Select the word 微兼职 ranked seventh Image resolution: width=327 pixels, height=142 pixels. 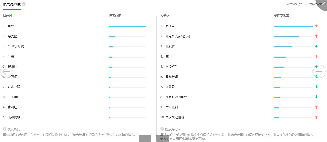point(170,87)
